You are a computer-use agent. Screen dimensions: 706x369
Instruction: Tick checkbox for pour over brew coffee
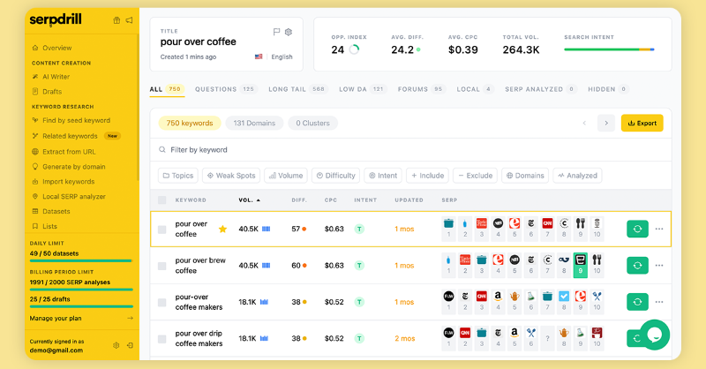[x=162, y=266]
